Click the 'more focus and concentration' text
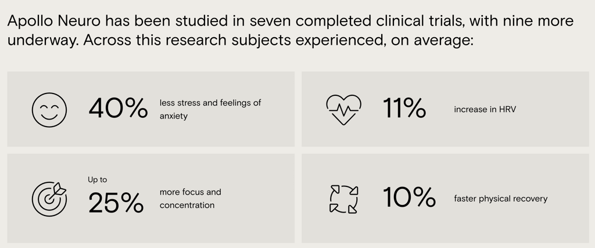This screenshot has width=595, height=248. 190,199
